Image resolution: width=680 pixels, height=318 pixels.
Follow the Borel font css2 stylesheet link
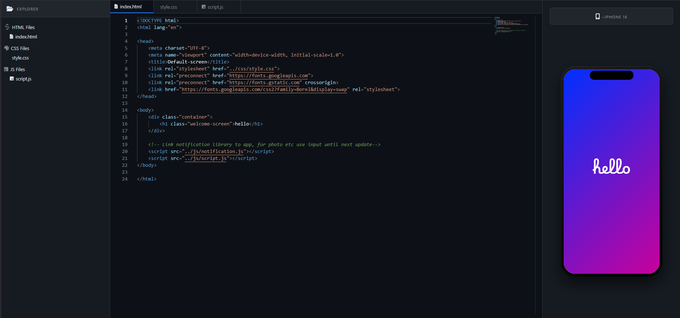click(x=264, y=89)
